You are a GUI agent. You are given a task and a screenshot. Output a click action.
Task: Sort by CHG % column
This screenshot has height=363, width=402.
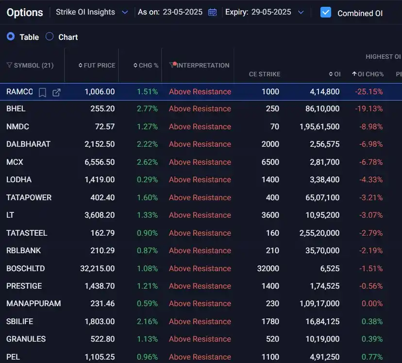[146, 66]
